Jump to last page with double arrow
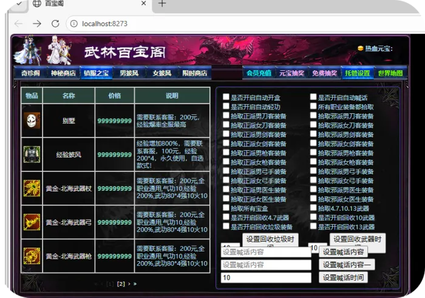425x298 pixels. 135,283
